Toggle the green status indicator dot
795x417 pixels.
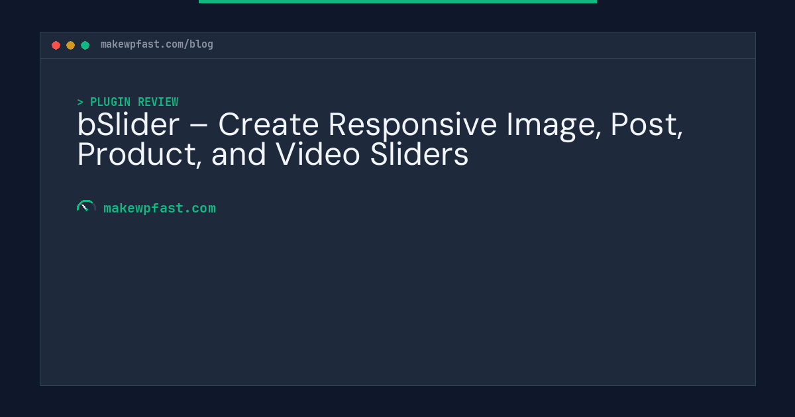pyautogui.click(x=85, y=45)
